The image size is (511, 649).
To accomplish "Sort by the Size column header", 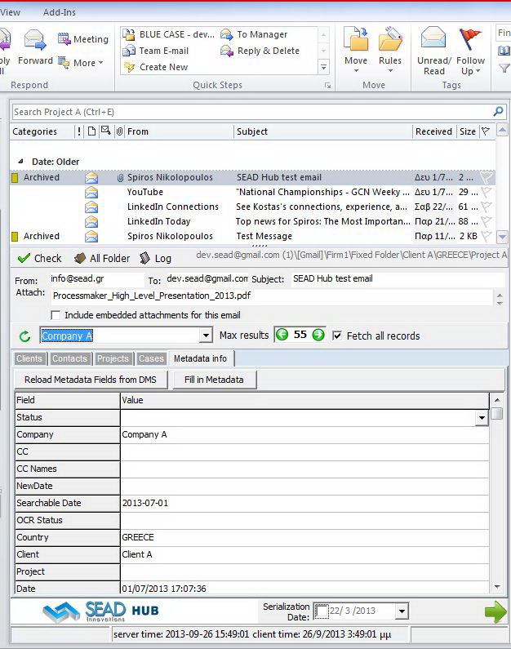I will 468,131.
